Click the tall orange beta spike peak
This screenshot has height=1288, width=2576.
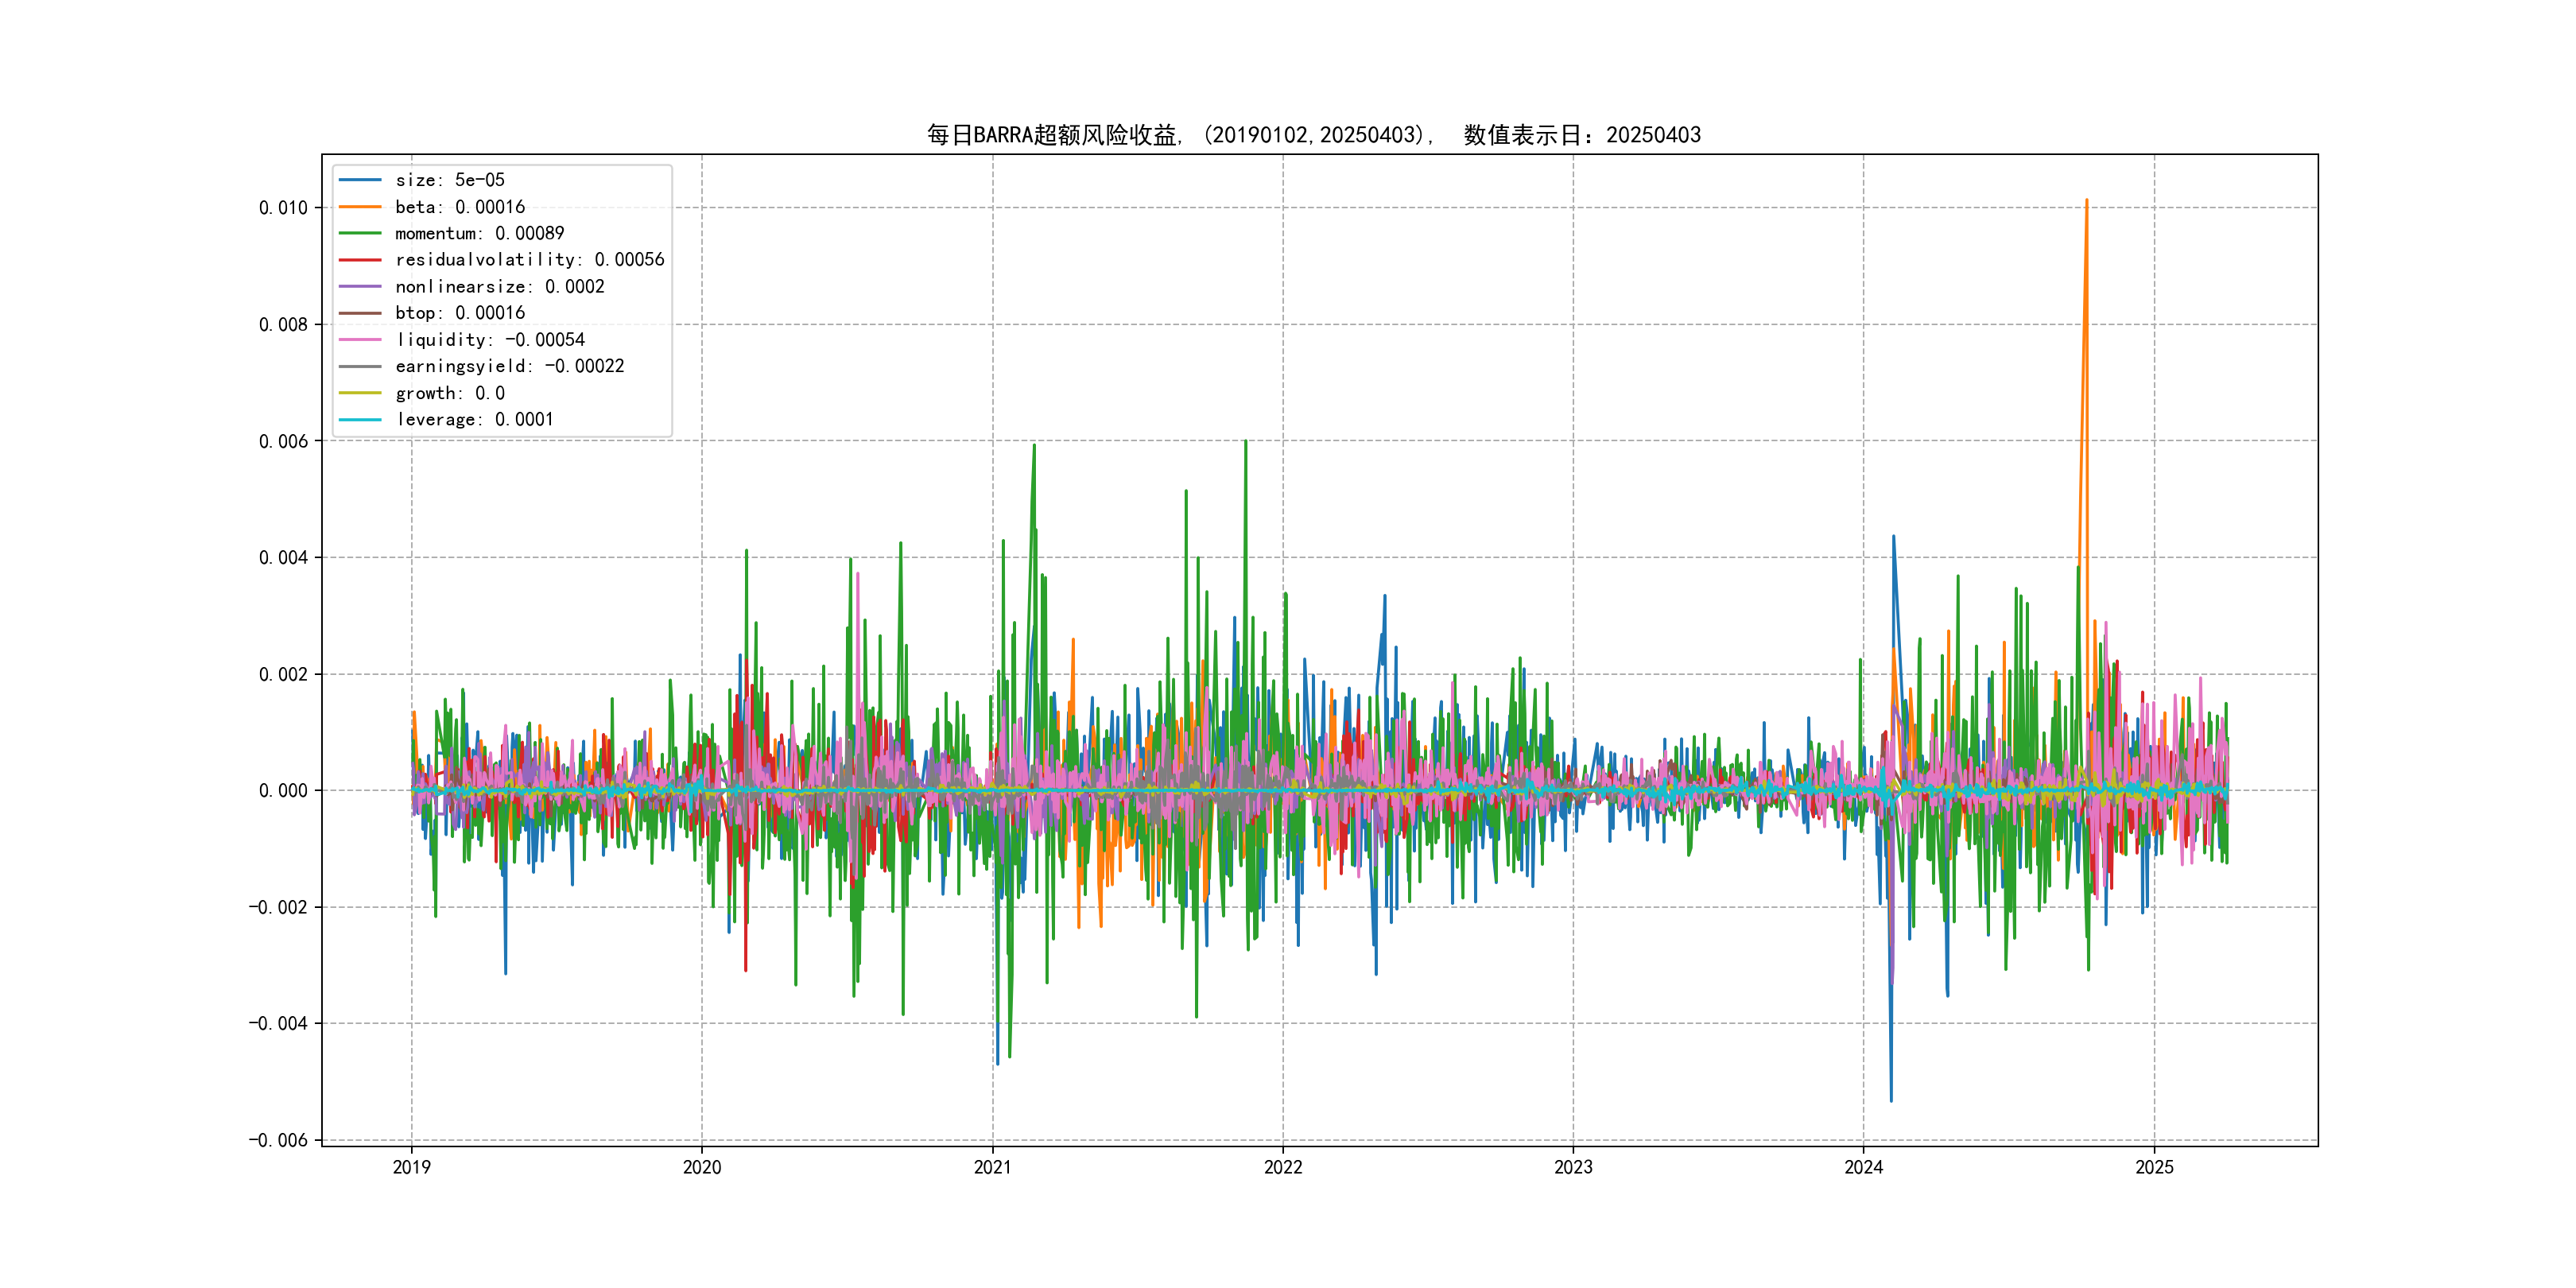point(2086,201)
